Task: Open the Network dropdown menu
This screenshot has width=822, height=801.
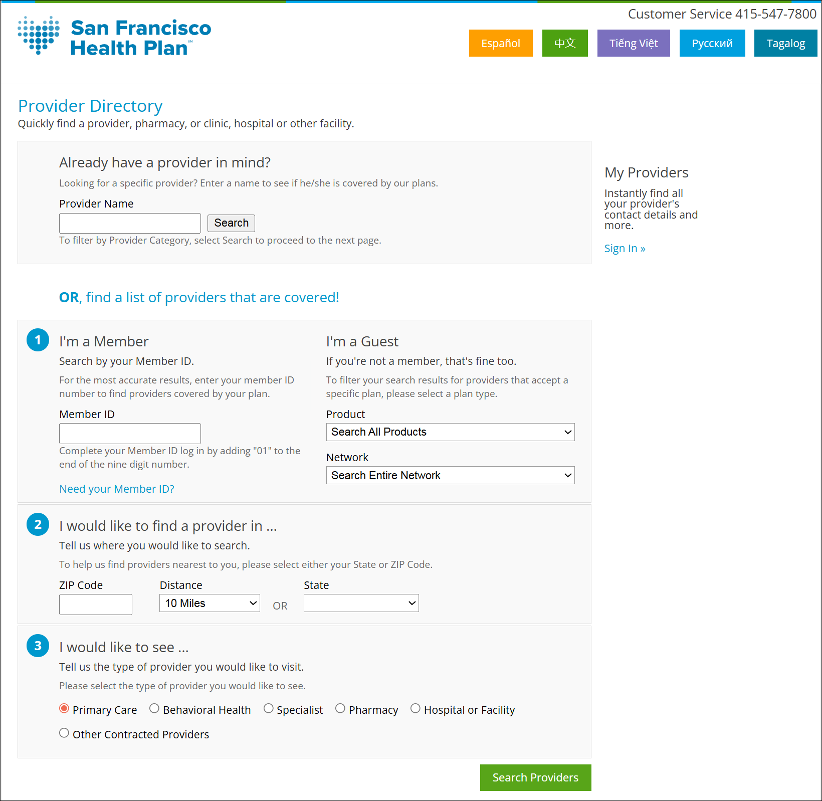Action: (x=450, y=475)
